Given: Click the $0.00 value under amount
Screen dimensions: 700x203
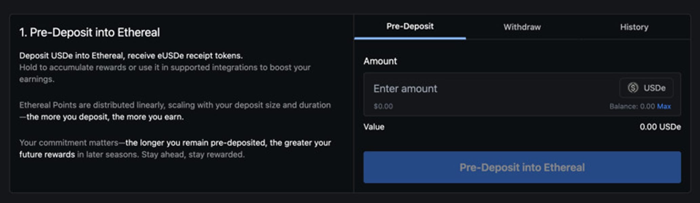Looking at the screenshot, I should coord(383,106).
